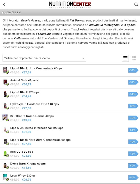
Task: Switch to list view layout
Action: [x=125, y=58]
